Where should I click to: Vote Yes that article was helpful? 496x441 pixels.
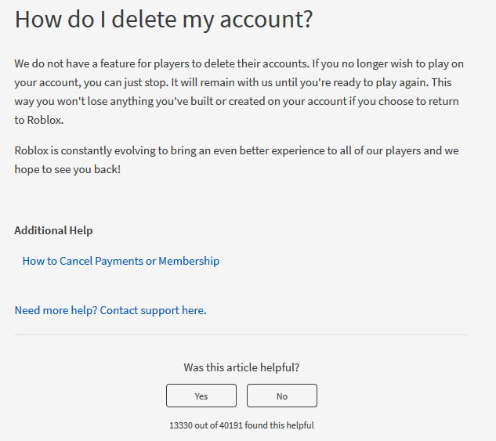pyautogui.click(x=201, y=396)
